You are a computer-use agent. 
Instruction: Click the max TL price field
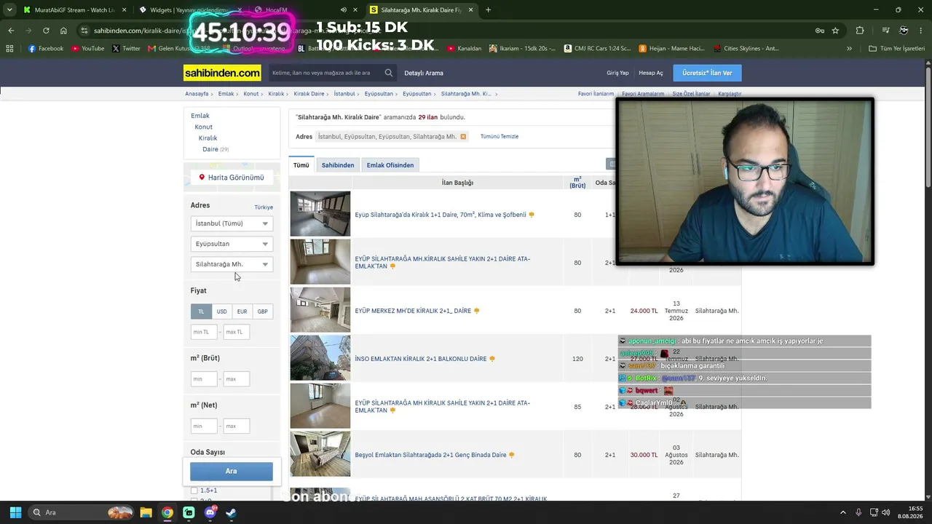pos(237,332)
